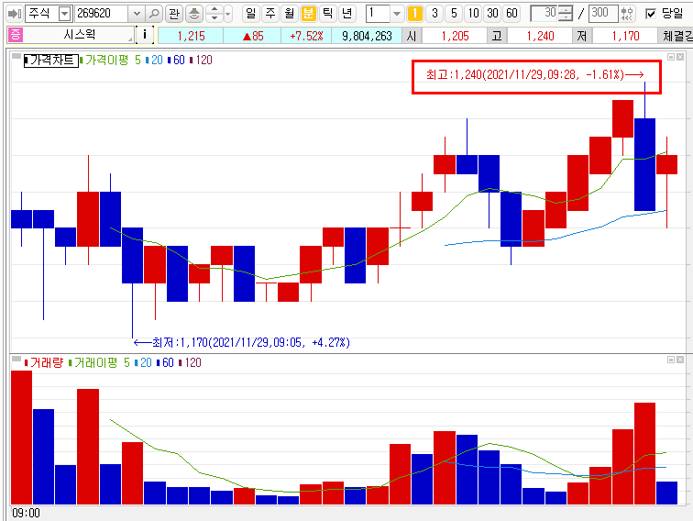Select the 분 minute chart button

pyautogui.click(x=309, y=13)
